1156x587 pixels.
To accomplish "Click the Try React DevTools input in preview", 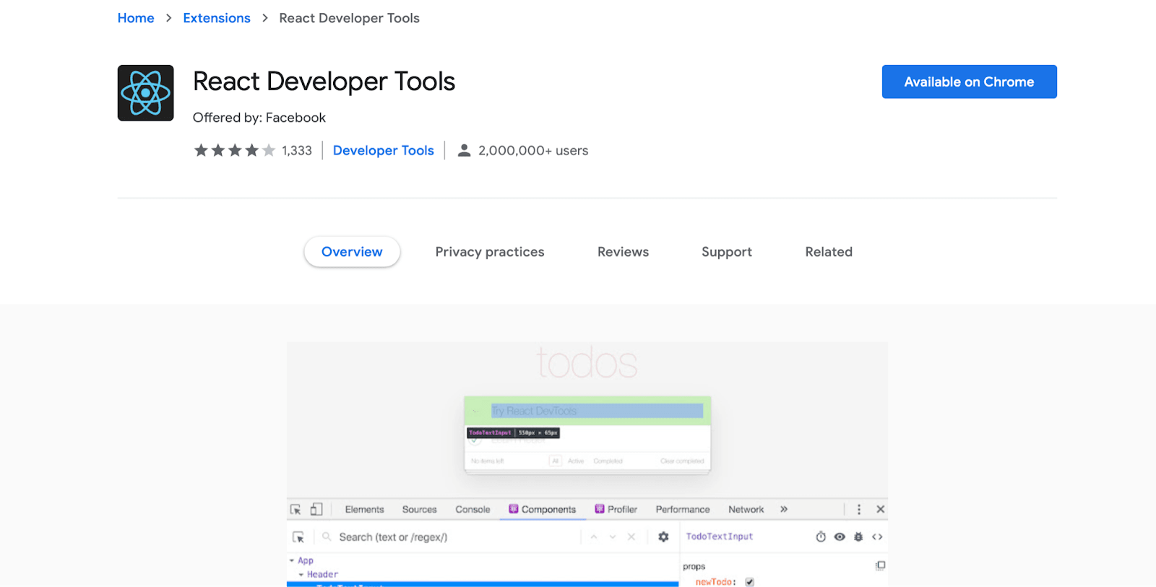I will [597, 411].
